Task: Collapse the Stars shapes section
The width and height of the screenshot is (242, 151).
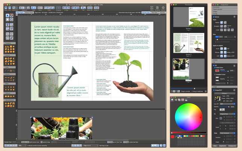Action: coord(9,84)
